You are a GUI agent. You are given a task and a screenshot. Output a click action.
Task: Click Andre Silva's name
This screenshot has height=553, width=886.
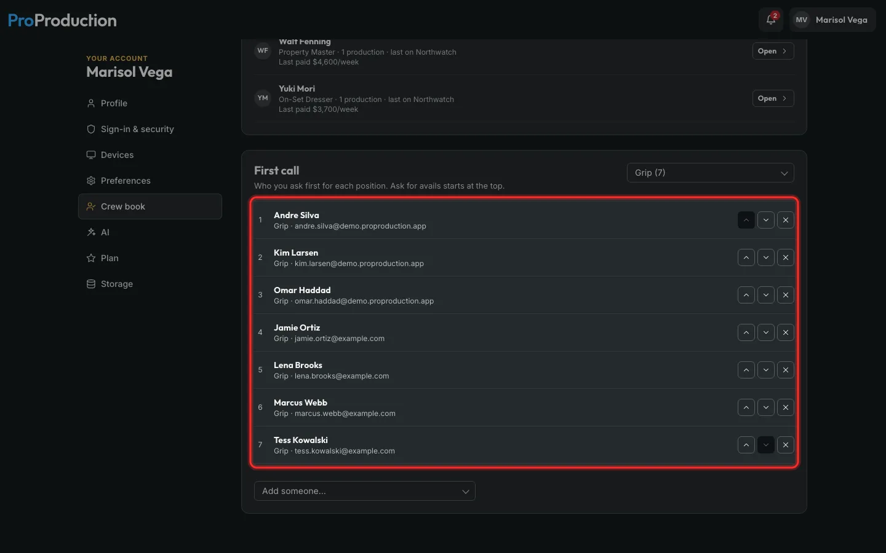(297, 215)
